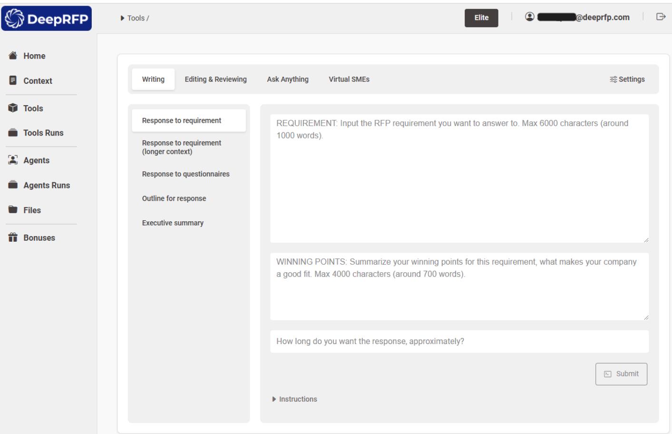Click the user account avatar icon
Image resolution: width=672 pixels, height=434 pixels.
(529, 17)
